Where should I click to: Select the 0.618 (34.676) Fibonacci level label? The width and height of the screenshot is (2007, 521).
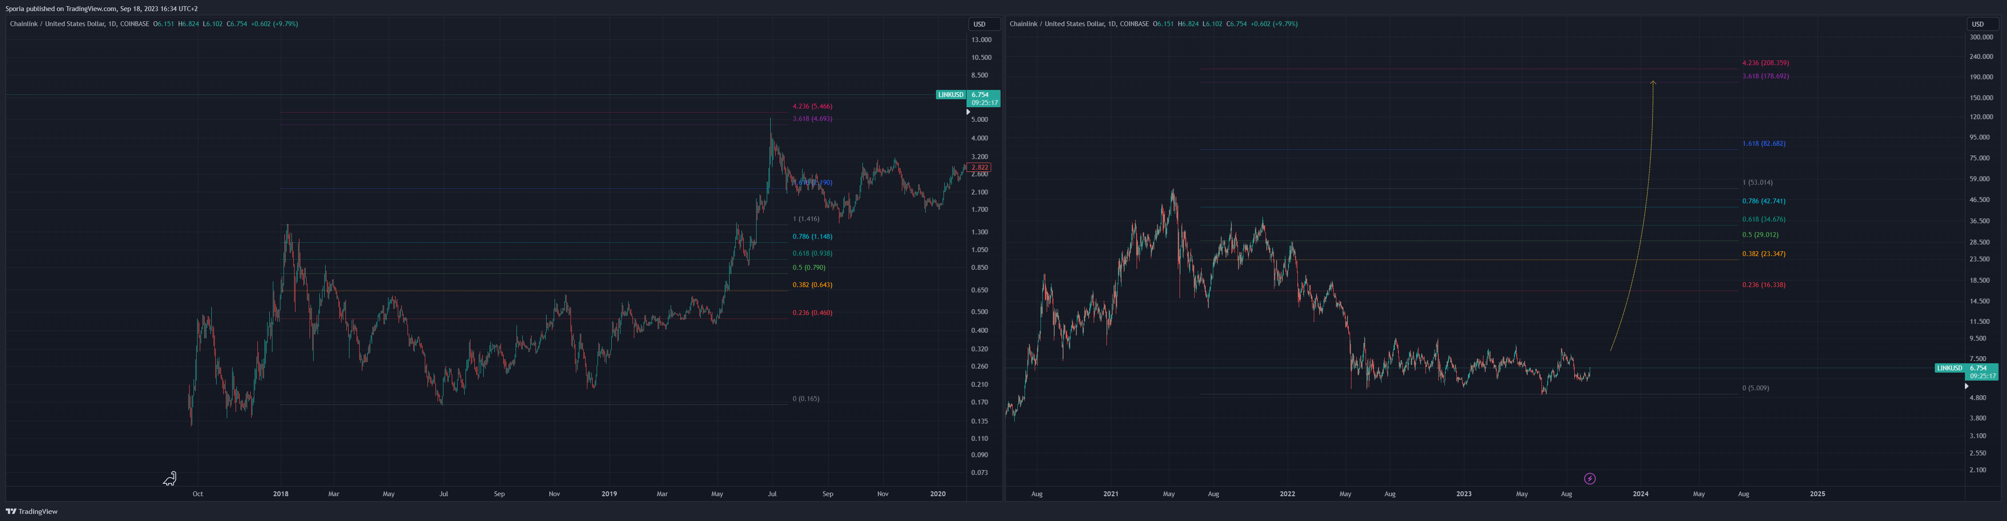[1764, 220]
